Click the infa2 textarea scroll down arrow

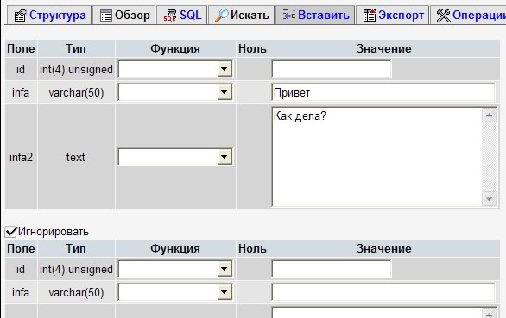click(490, 199)
